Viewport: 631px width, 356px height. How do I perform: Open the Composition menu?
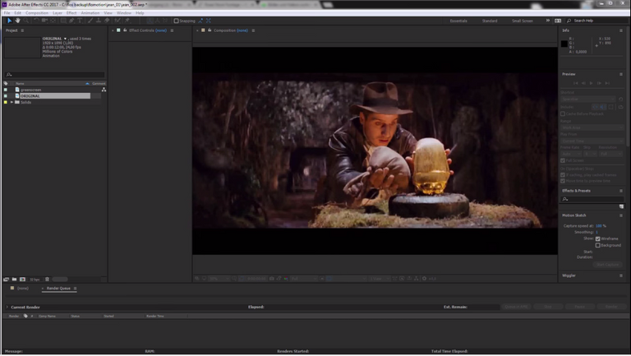click(x=37, y=13)
